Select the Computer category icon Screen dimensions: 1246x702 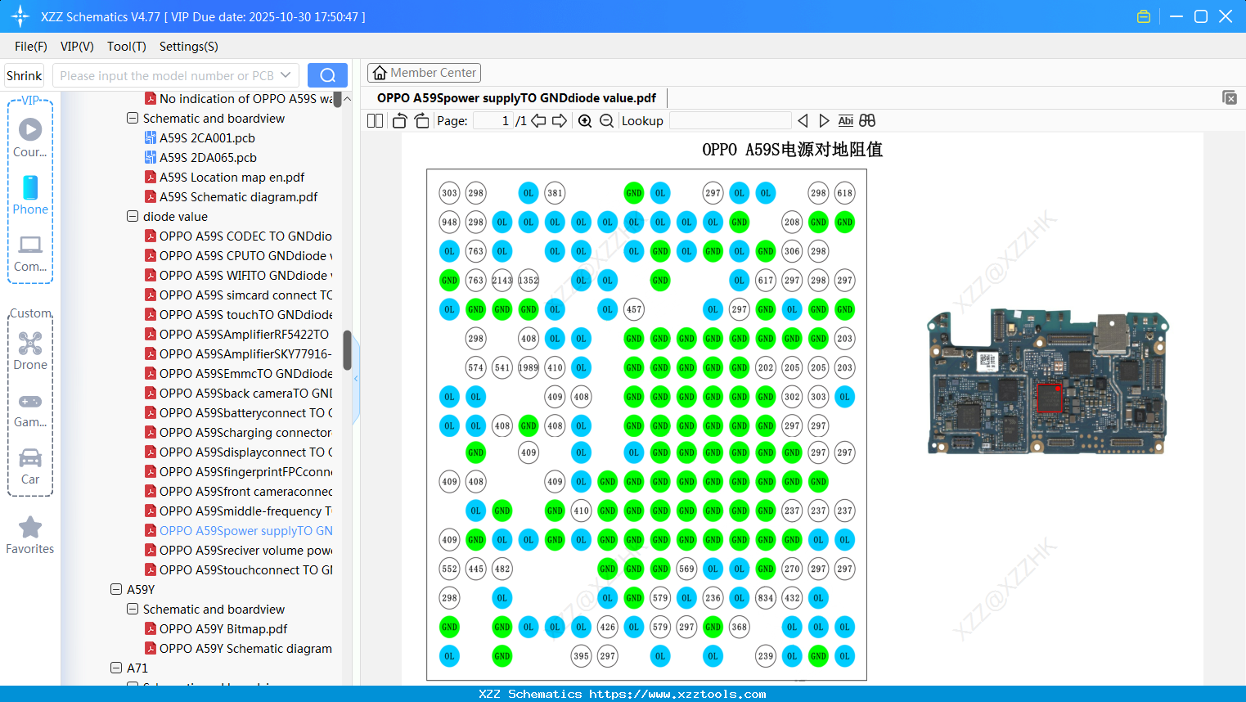point(30,253)
